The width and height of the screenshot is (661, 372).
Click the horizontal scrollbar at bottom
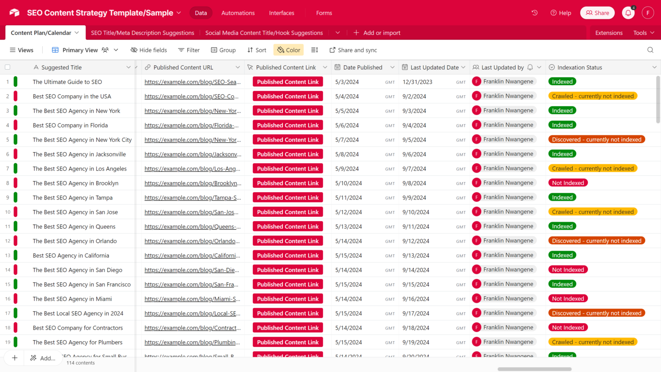click(534, 369)
